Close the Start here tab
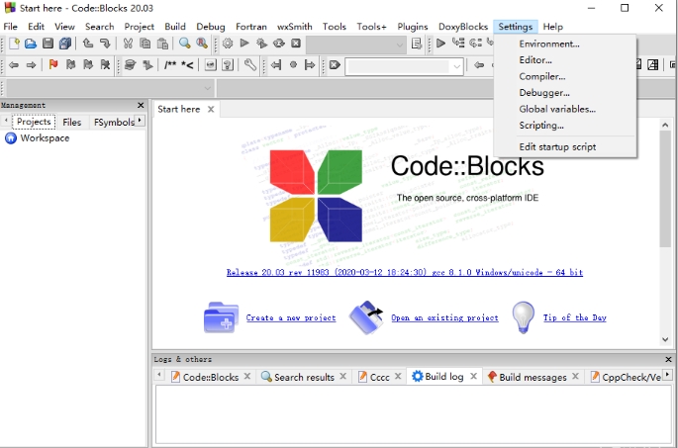The height and width of the screenshot is (448, 678). point(211,110)
